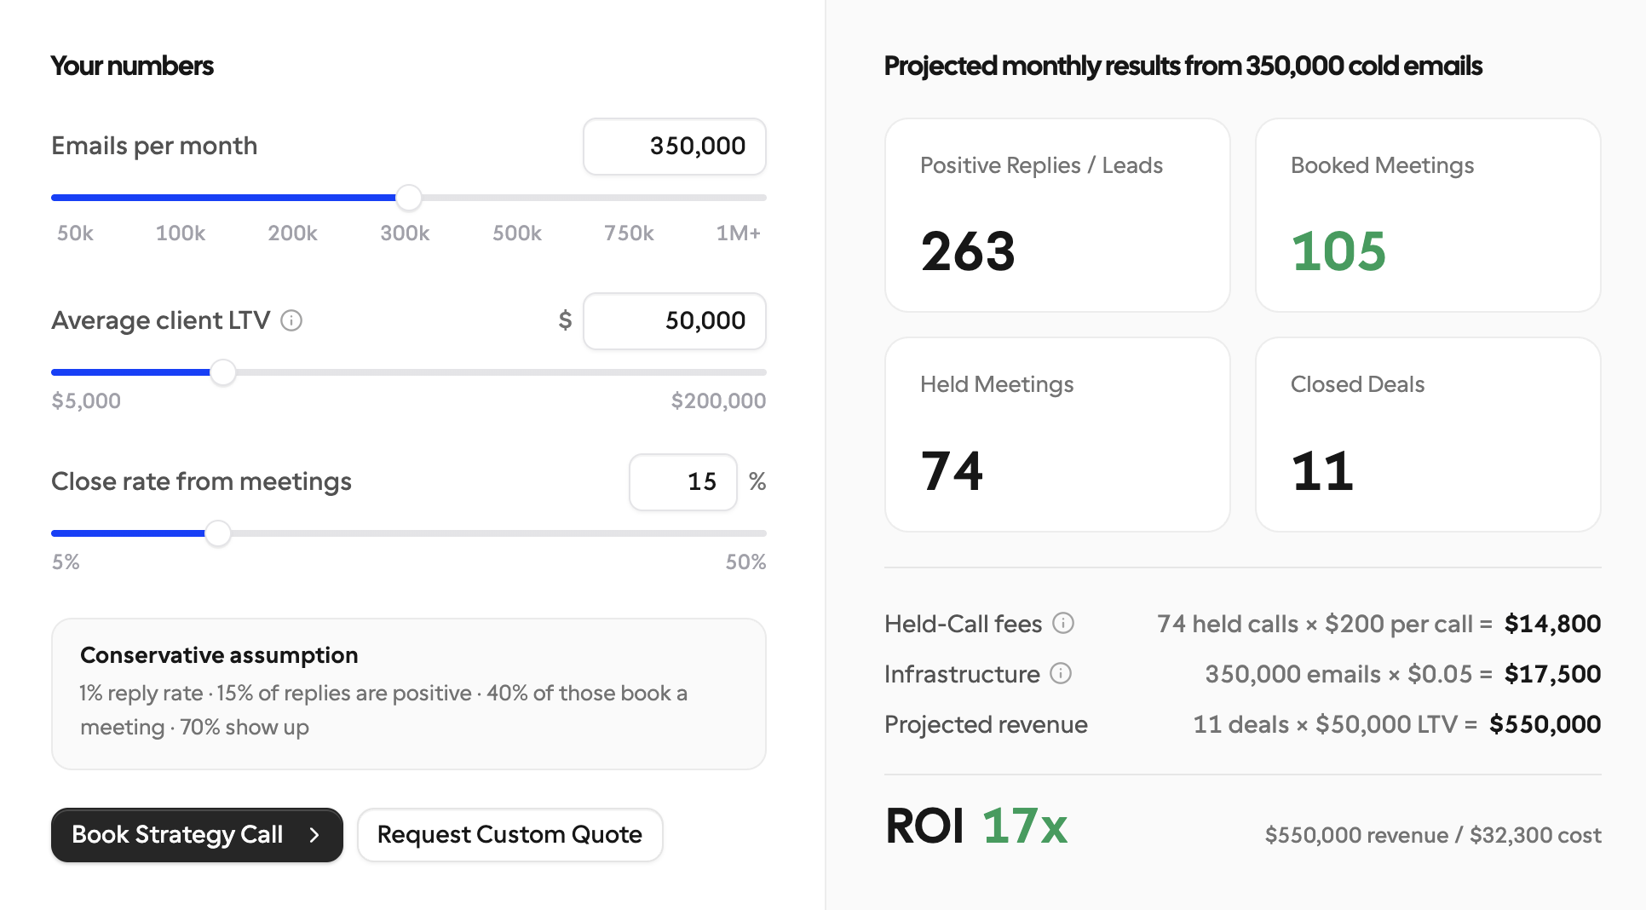Screen dimensions: 1646x910
Task: Show the Infrastructure info tooltip icon
Action: (x=1061, y=673)
